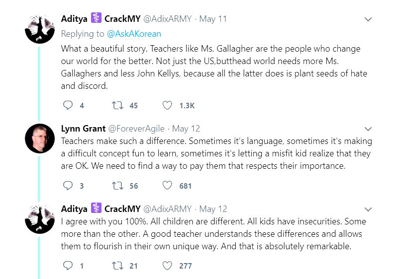The width and height of the screenshot is (398, 279).
Task: Retweet Lynn Grant's tweet
Action: [118, 186]
